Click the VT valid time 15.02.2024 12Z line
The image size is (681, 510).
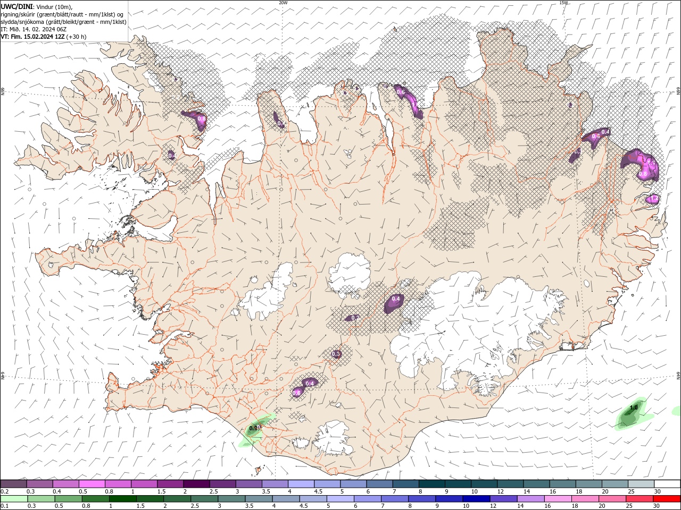tap(44, 37)
